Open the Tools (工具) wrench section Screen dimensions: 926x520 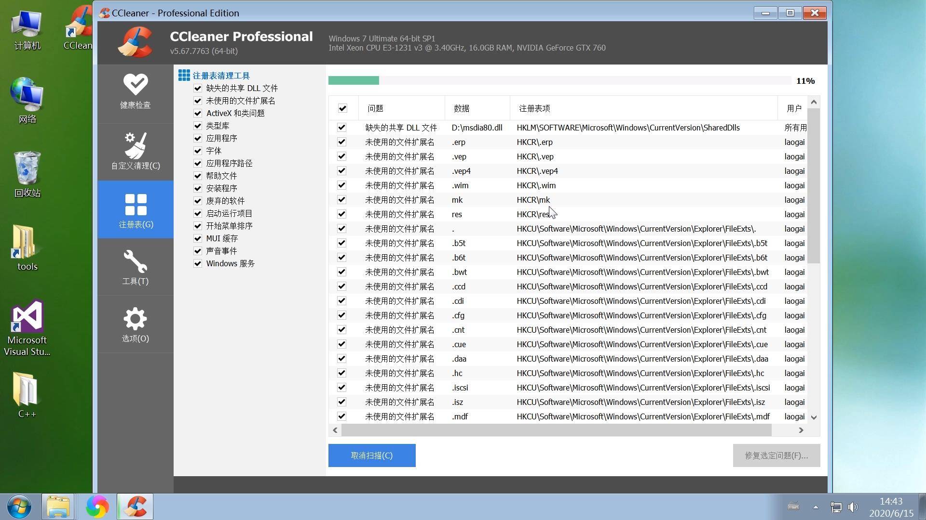pos(136,267)
